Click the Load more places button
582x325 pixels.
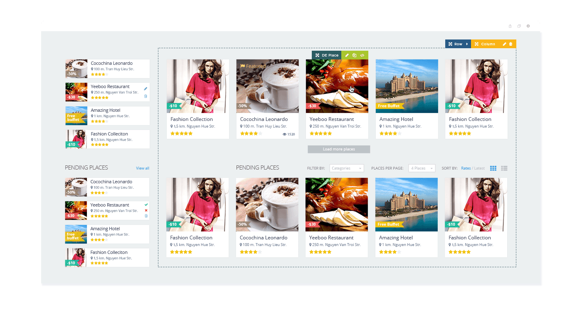pos(338,149)
